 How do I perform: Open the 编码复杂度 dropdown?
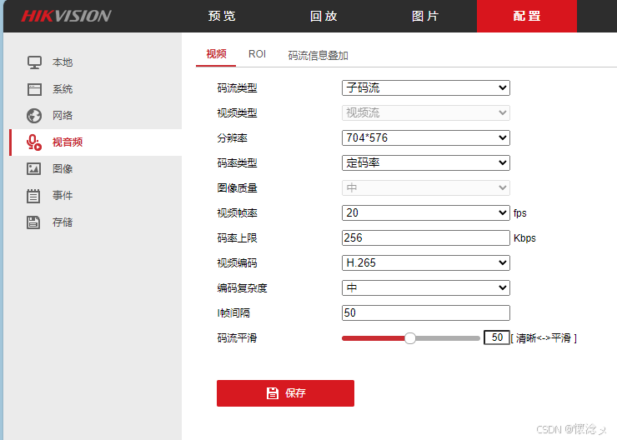point(426,288)
